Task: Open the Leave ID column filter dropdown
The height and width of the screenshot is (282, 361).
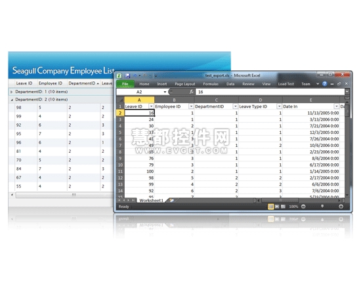Action: click(151, 106)
